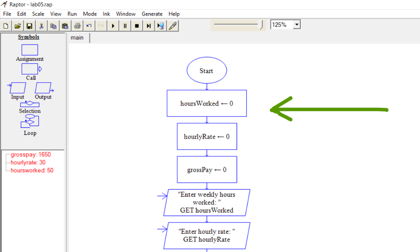Screen dimensions: 420x252
Task: Activate the Ink pen toolbar tool
Action: pyautogui.click(x=172, y=25)
